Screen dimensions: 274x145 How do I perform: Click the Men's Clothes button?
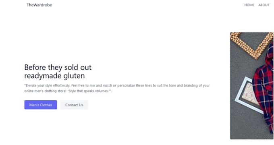(x=41, y=105)
